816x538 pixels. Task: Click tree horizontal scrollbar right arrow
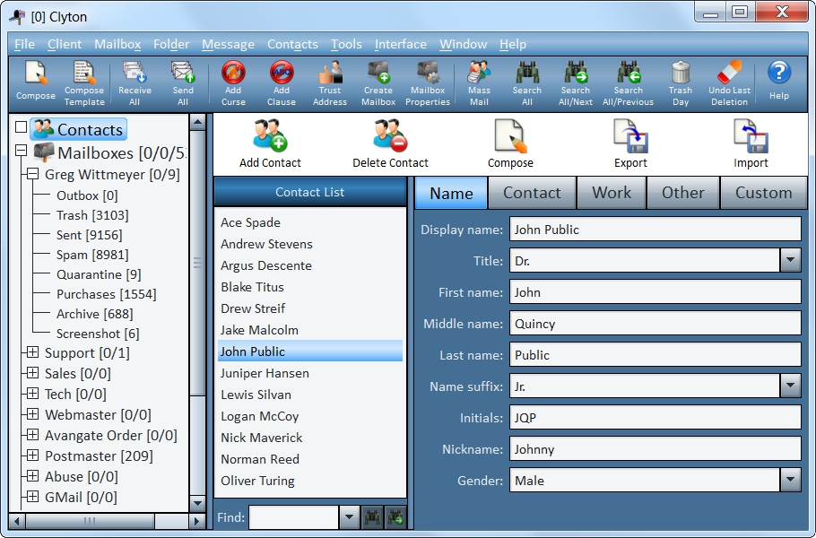(196, 520)
